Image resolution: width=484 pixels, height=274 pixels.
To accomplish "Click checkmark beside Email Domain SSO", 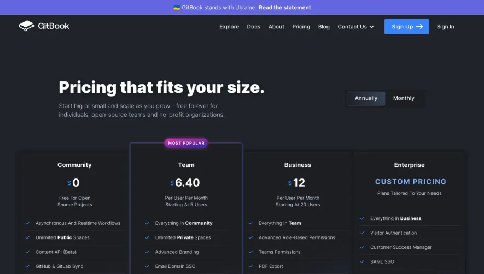I will tap(147, 266).
